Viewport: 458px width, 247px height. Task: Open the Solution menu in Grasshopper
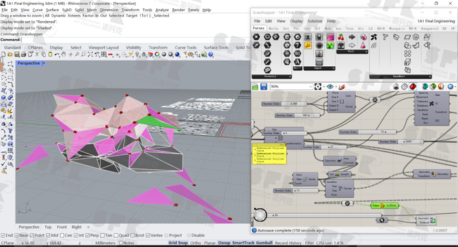point(314,21)
